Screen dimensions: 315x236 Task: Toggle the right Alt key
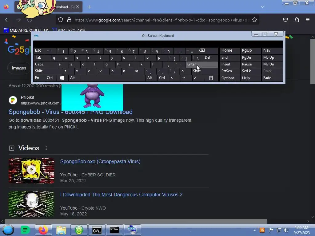(x=151, y=78)
